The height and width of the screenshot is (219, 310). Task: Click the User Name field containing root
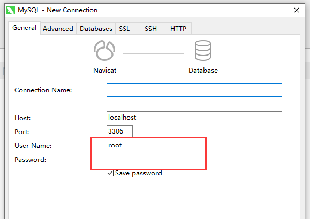click(x=147, y=146)
